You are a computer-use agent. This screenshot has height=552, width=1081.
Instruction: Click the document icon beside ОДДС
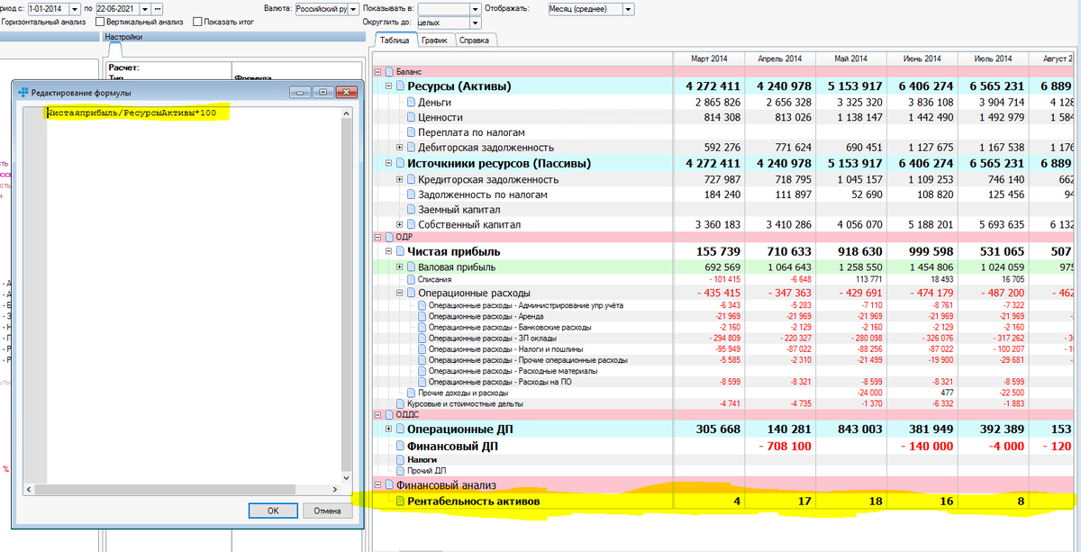pyautogui.click(x=390, y=414)
